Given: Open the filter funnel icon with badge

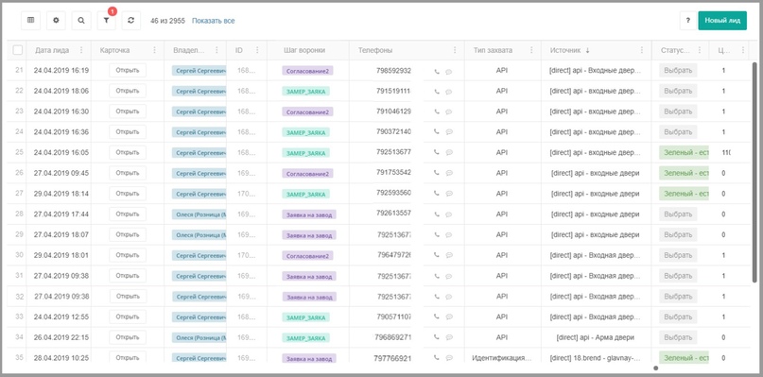Looking at the screenshot, I should (107, 21).
